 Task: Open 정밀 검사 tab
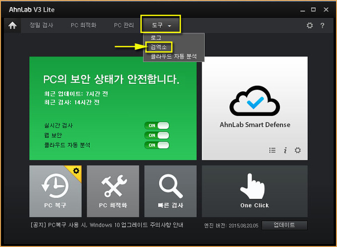[x=41, y=25]
